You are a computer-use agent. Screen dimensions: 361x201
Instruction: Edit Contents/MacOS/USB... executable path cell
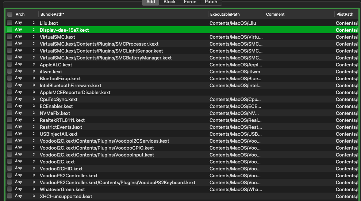point(235,134)
